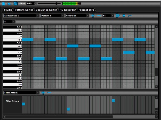Select the first B-2 note block
The image size is (161, 120).
point(28,40)
